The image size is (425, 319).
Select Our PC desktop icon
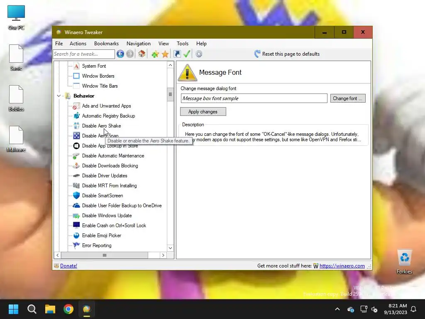[16, 17]
